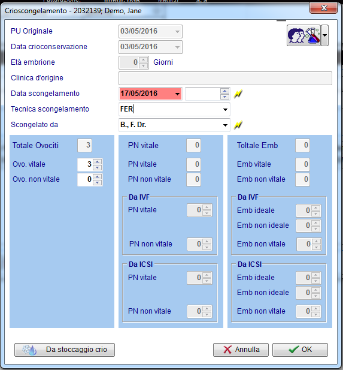Close the Crioscongelamento dialog window
Screen dimensions: 343x370
(x=324, y=8)
